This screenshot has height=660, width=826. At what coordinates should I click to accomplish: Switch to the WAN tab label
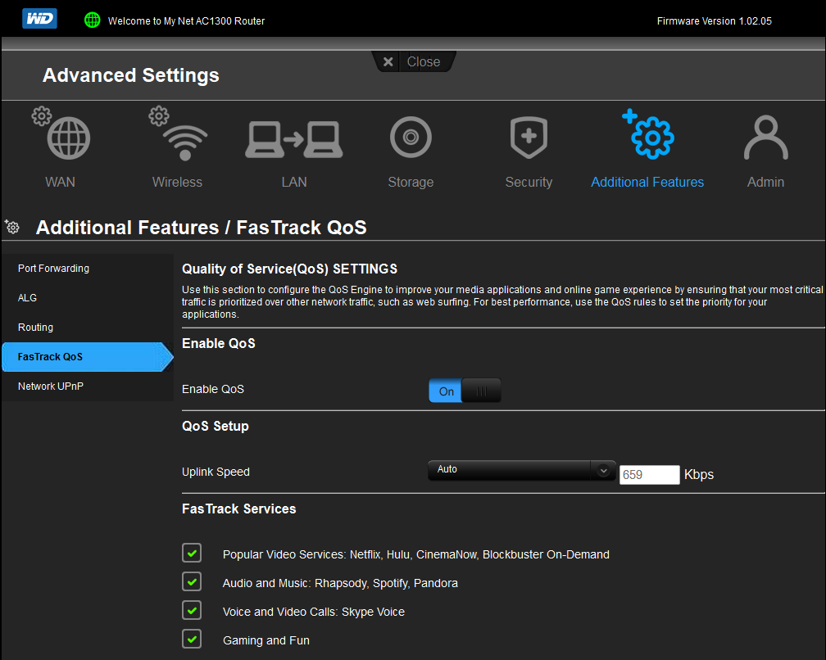(x=60, y=182)
